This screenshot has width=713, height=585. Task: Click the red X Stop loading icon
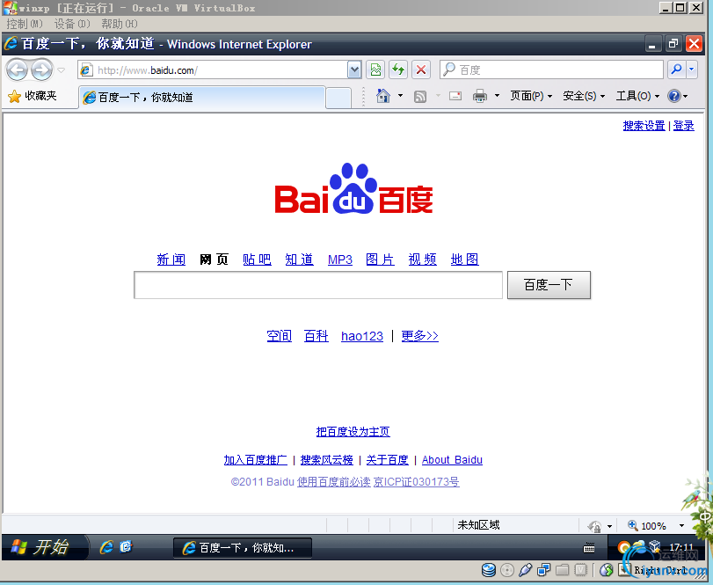pos(421,70)
